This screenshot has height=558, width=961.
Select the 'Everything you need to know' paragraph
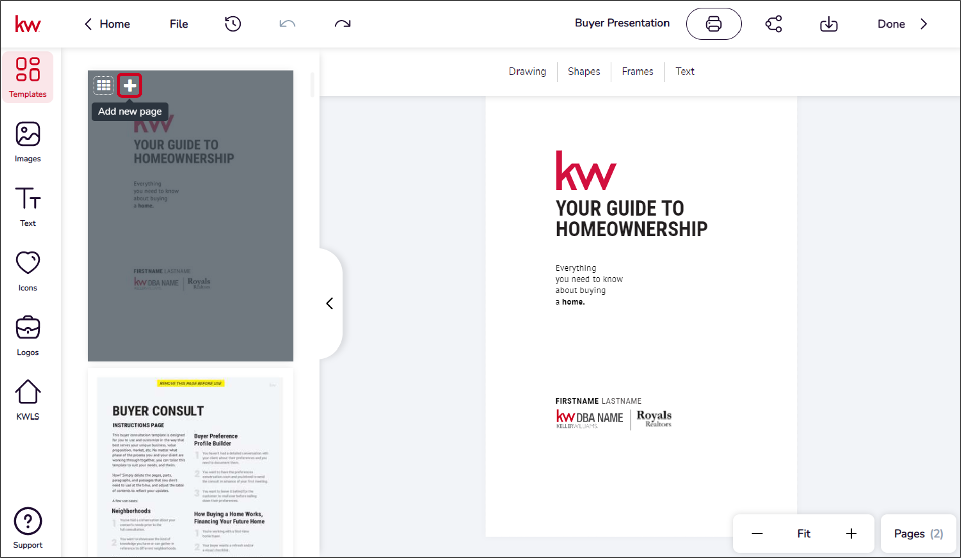(589, 285)
